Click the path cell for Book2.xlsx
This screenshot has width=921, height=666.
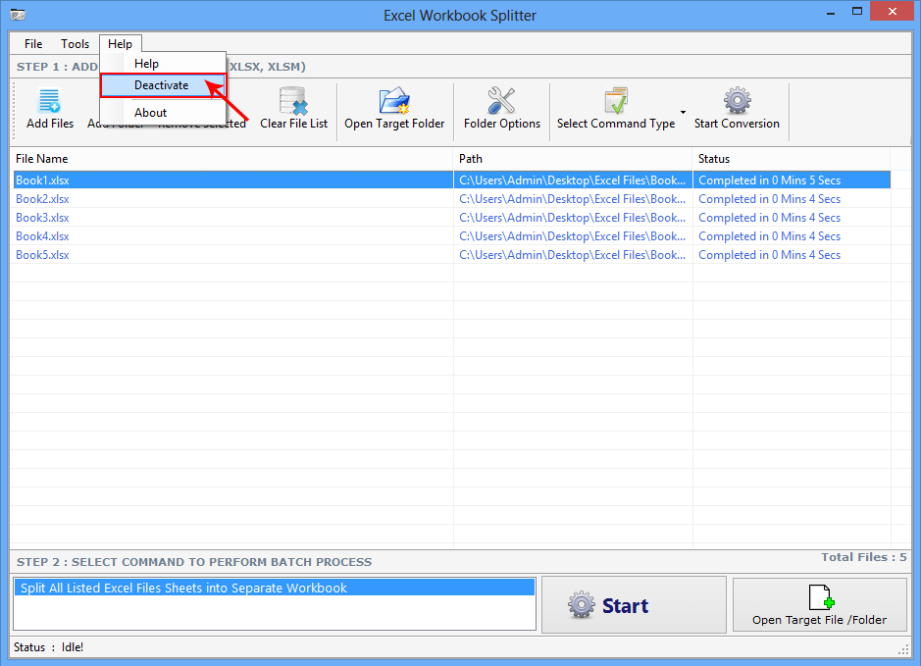[573, 199]
